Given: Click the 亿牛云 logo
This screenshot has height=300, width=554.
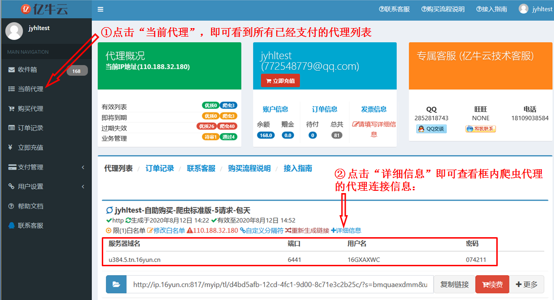Looking at the screenshot, I should tap(45, 9).
